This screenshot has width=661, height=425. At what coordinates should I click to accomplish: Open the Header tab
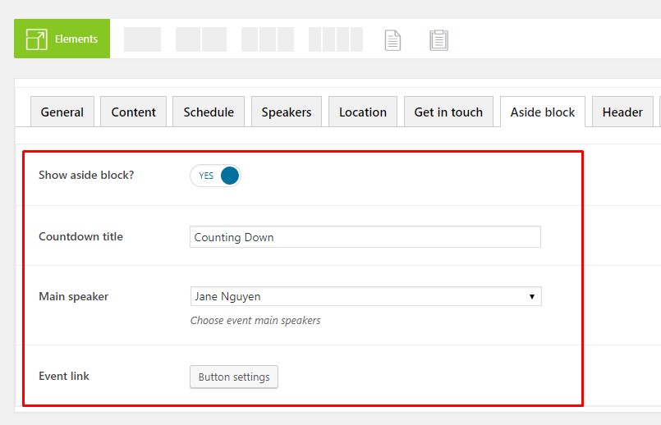click(x=622, y=112)
